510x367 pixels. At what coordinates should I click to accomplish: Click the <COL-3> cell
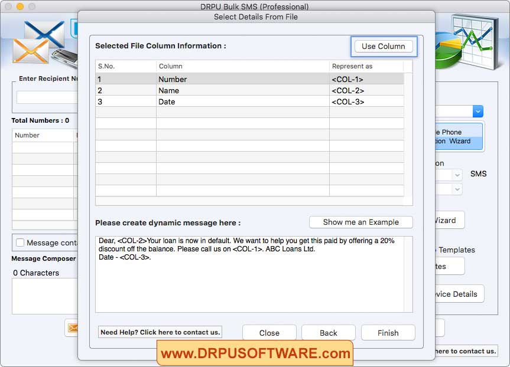point(347,102)
